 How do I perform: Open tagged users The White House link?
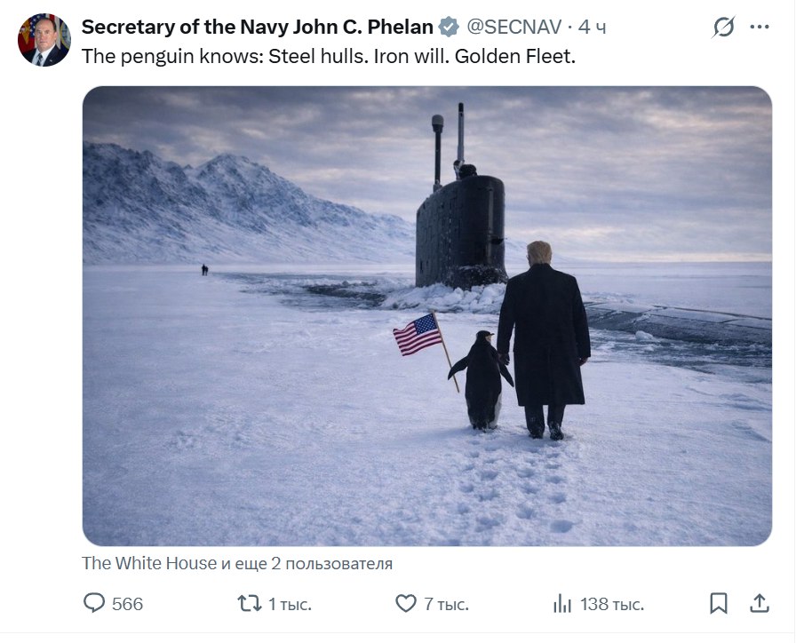148,564
